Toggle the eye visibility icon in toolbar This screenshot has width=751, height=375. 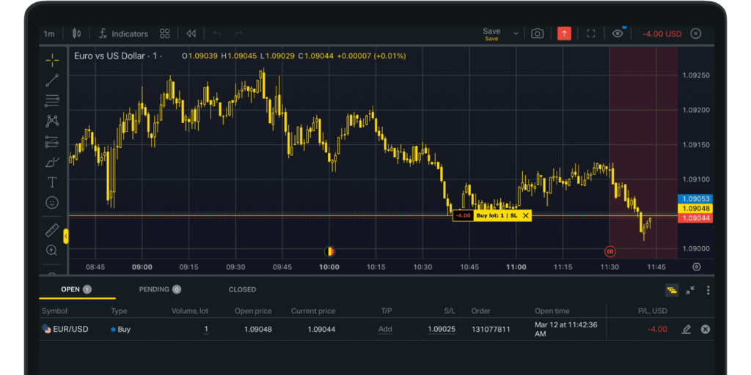click(618, 34)
